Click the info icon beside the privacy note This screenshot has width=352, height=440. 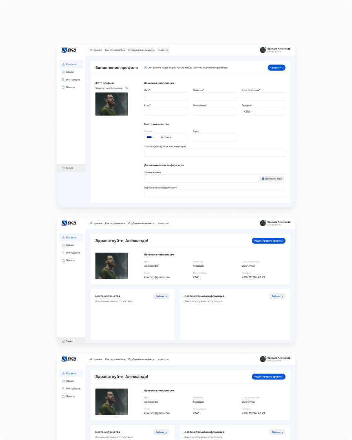pos(145,68)
